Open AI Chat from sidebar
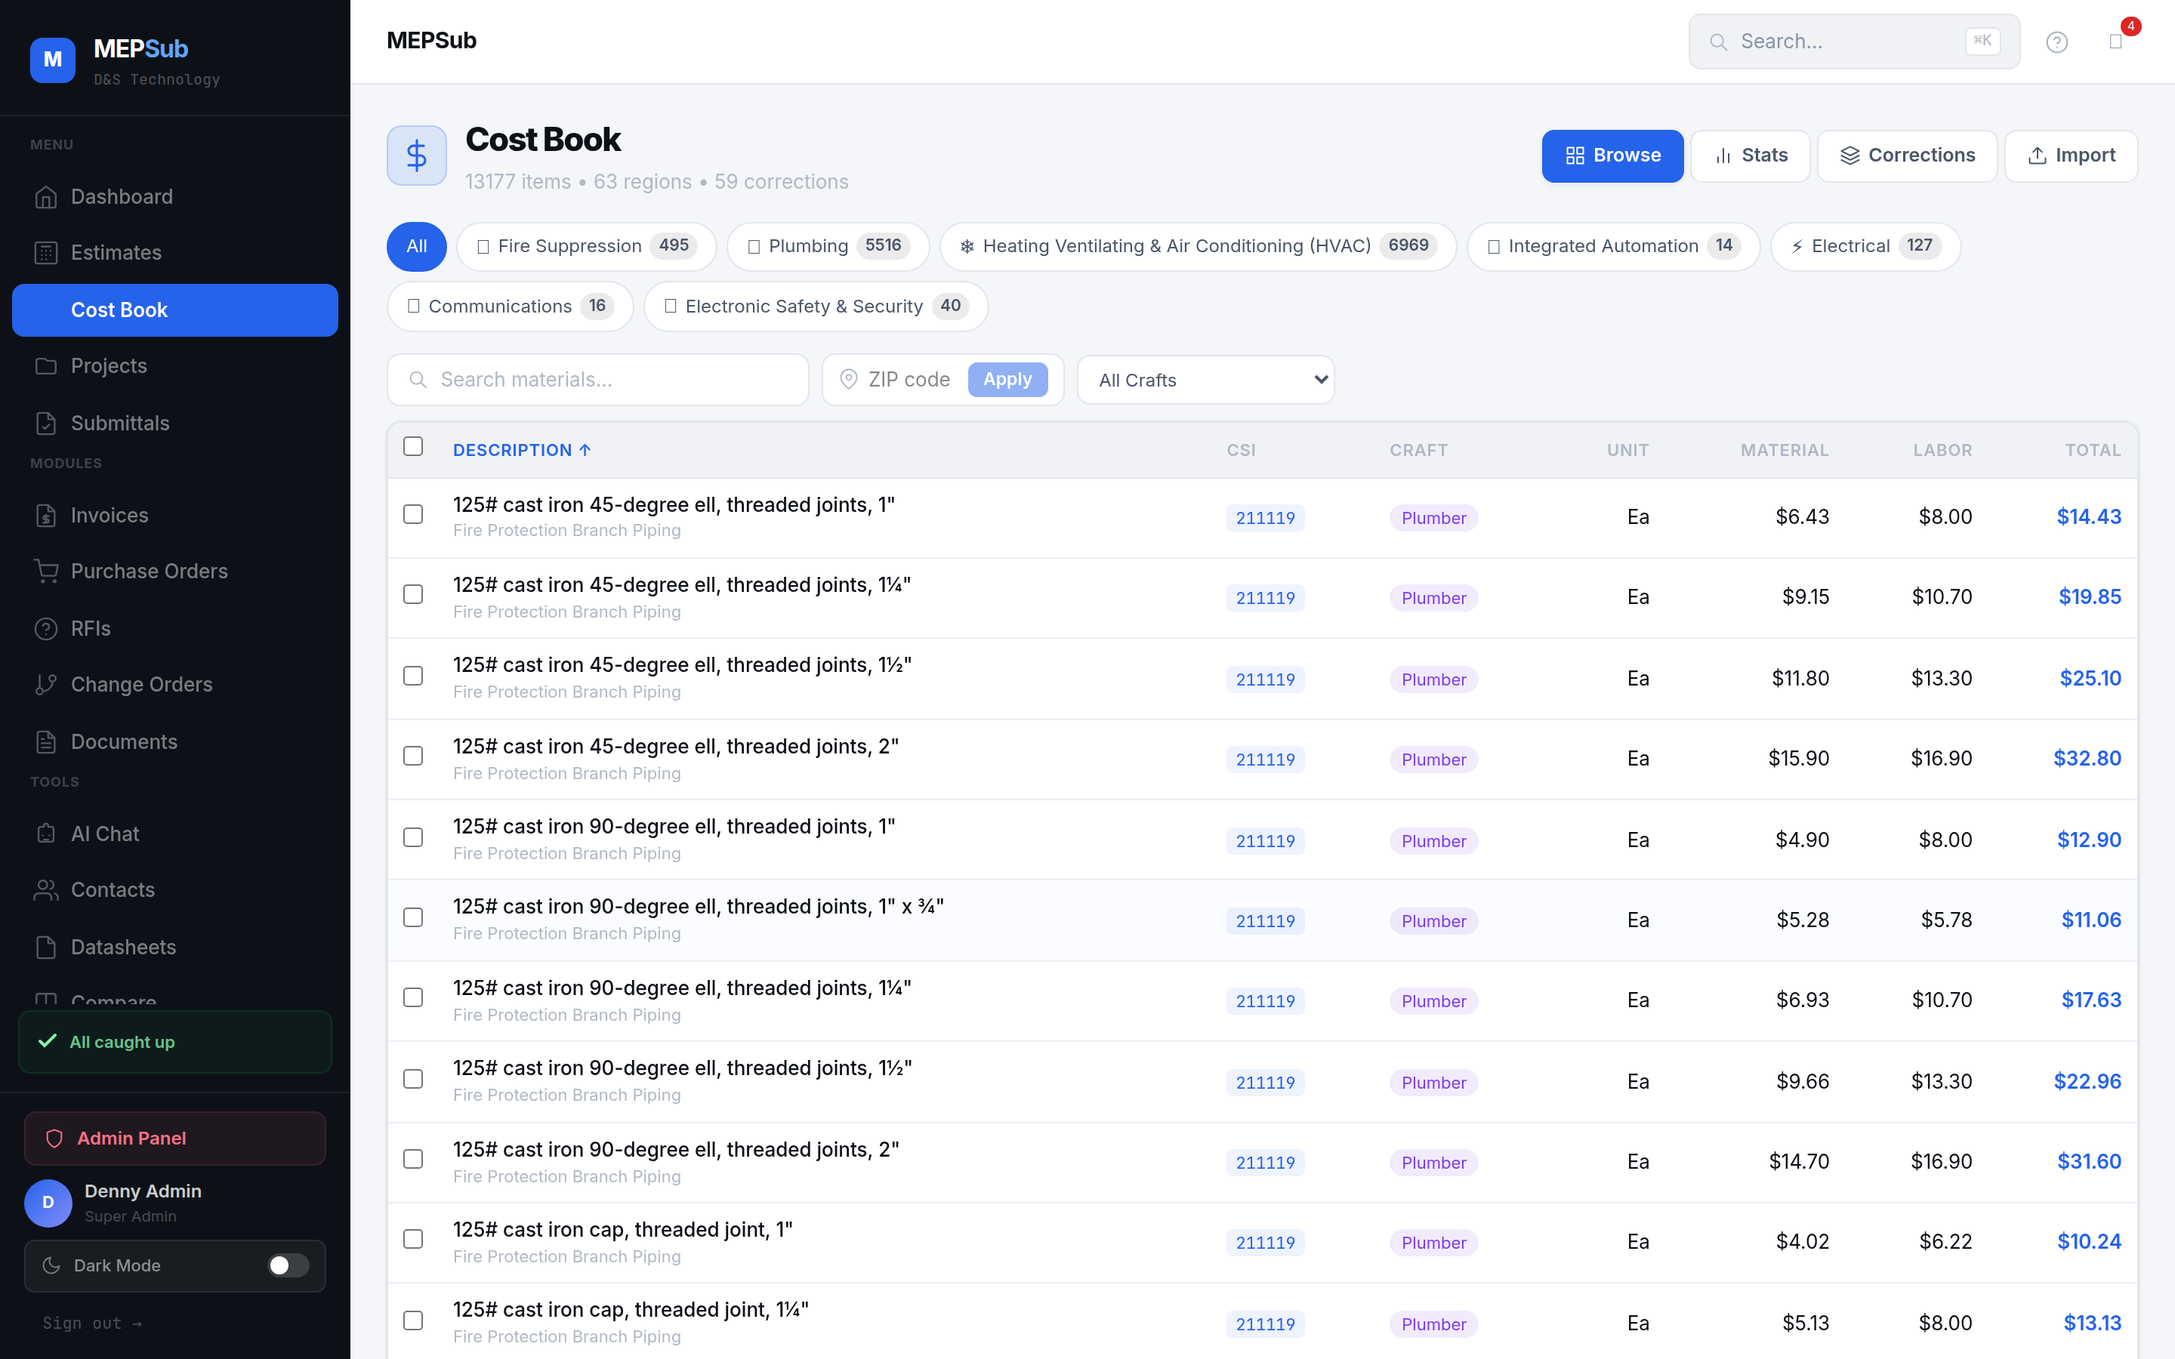 pos(104,834)
